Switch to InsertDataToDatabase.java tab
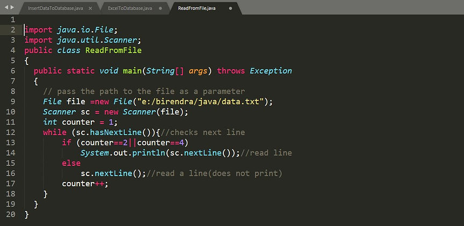This screenshot has height=226, width=464. click(x=55, y=8)
